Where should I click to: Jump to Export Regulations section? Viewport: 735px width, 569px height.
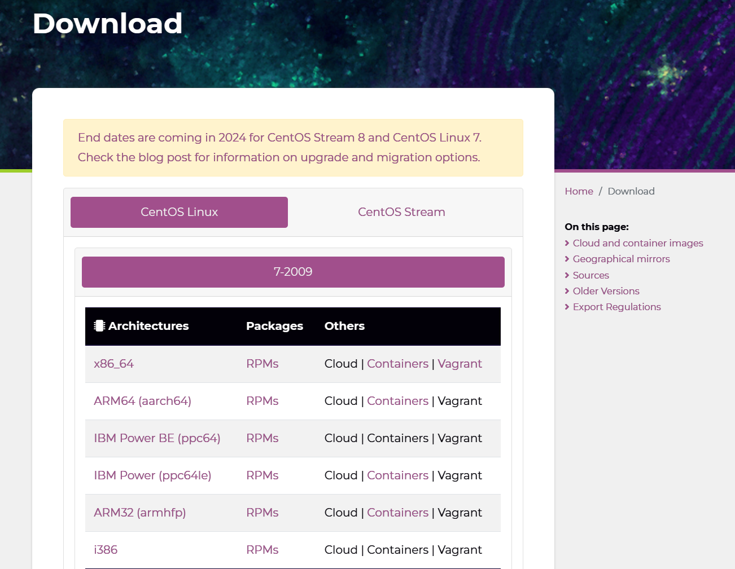(x=616, y=307)
